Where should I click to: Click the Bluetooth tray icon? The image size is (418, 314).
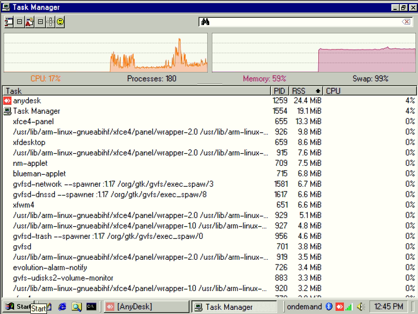329,307
